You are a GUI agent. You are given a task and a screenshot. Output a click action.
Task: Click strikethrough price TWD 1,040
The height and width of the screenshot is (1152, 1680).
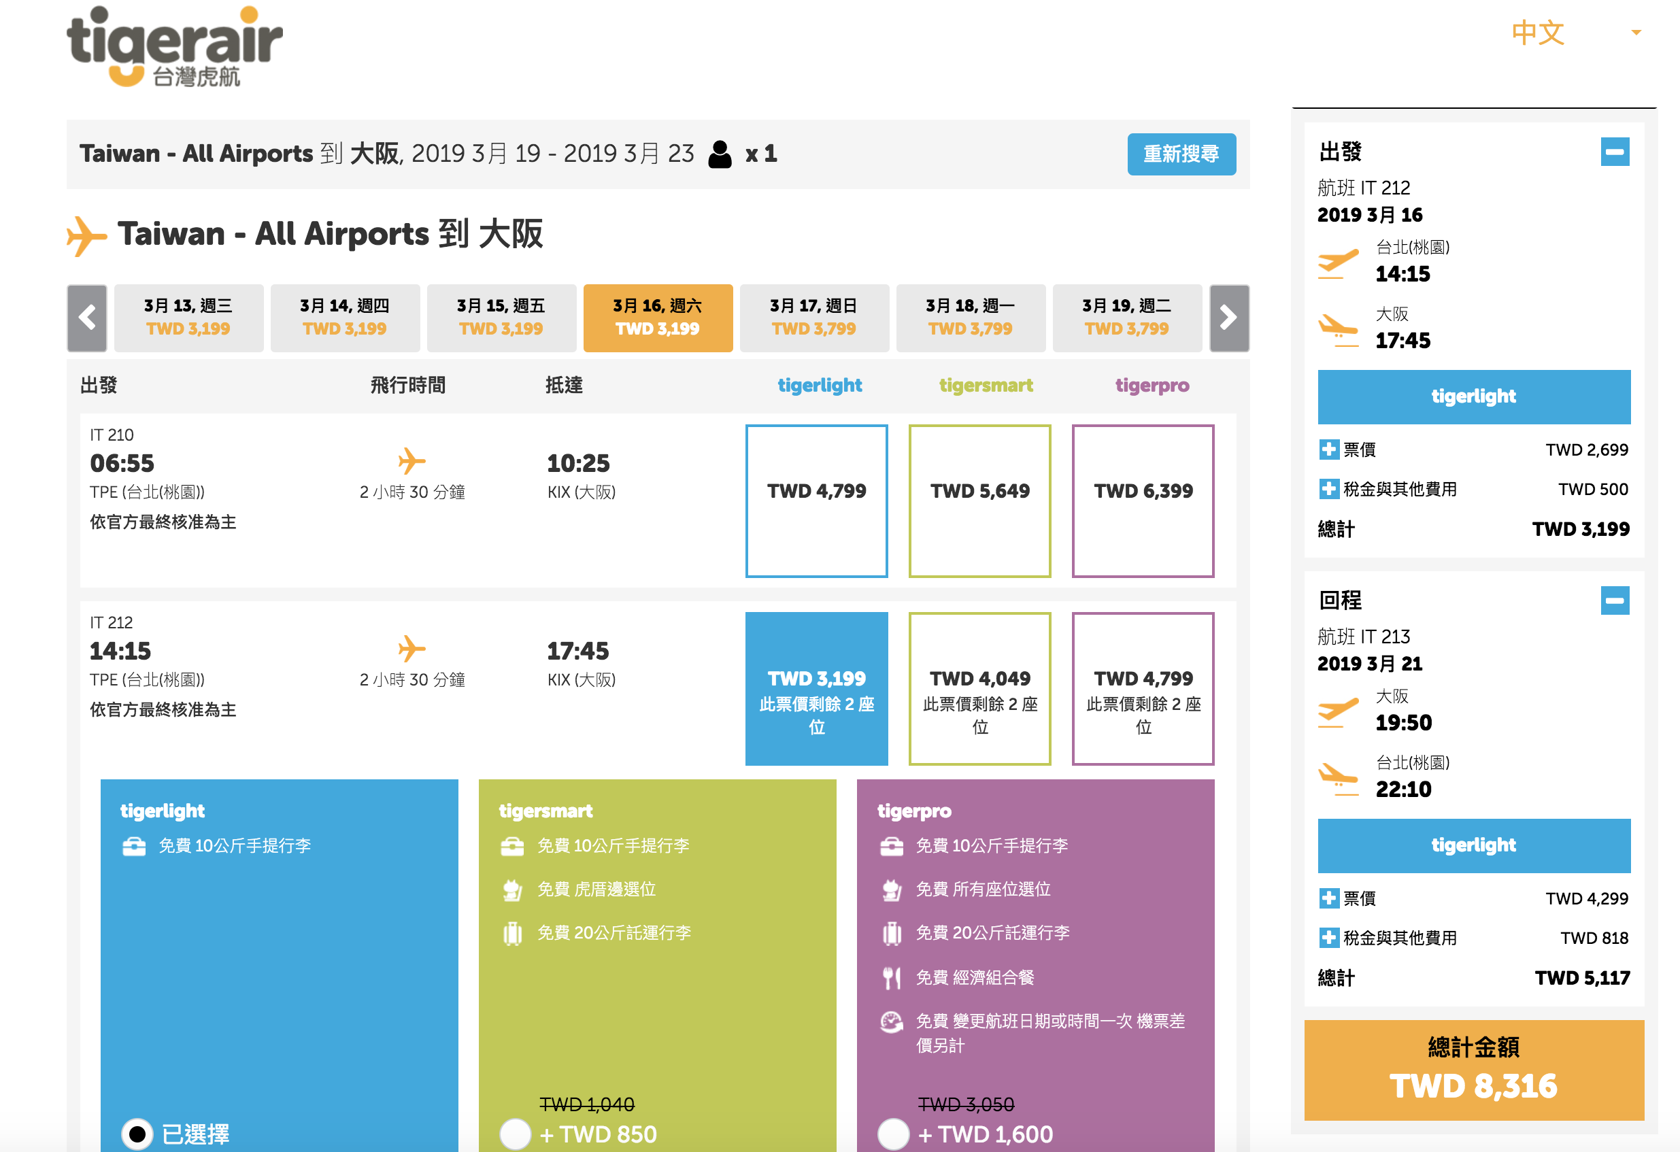tap(587, 1104)
